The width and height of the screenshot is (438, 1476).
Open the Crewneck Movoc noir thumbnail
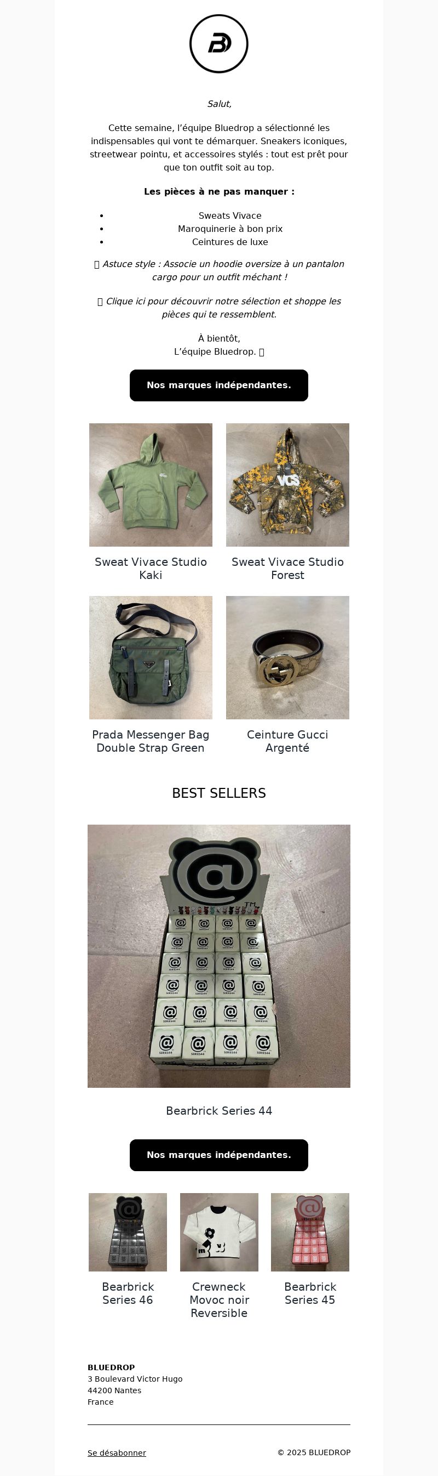pos(219,1232)
